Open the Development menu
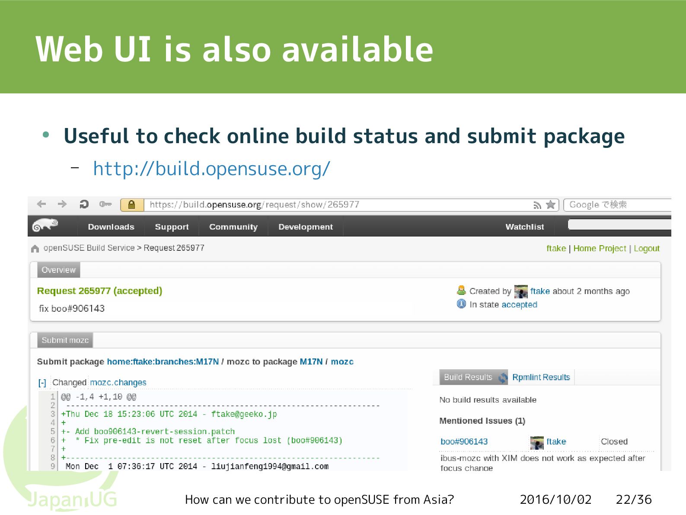 pos(306,227)
